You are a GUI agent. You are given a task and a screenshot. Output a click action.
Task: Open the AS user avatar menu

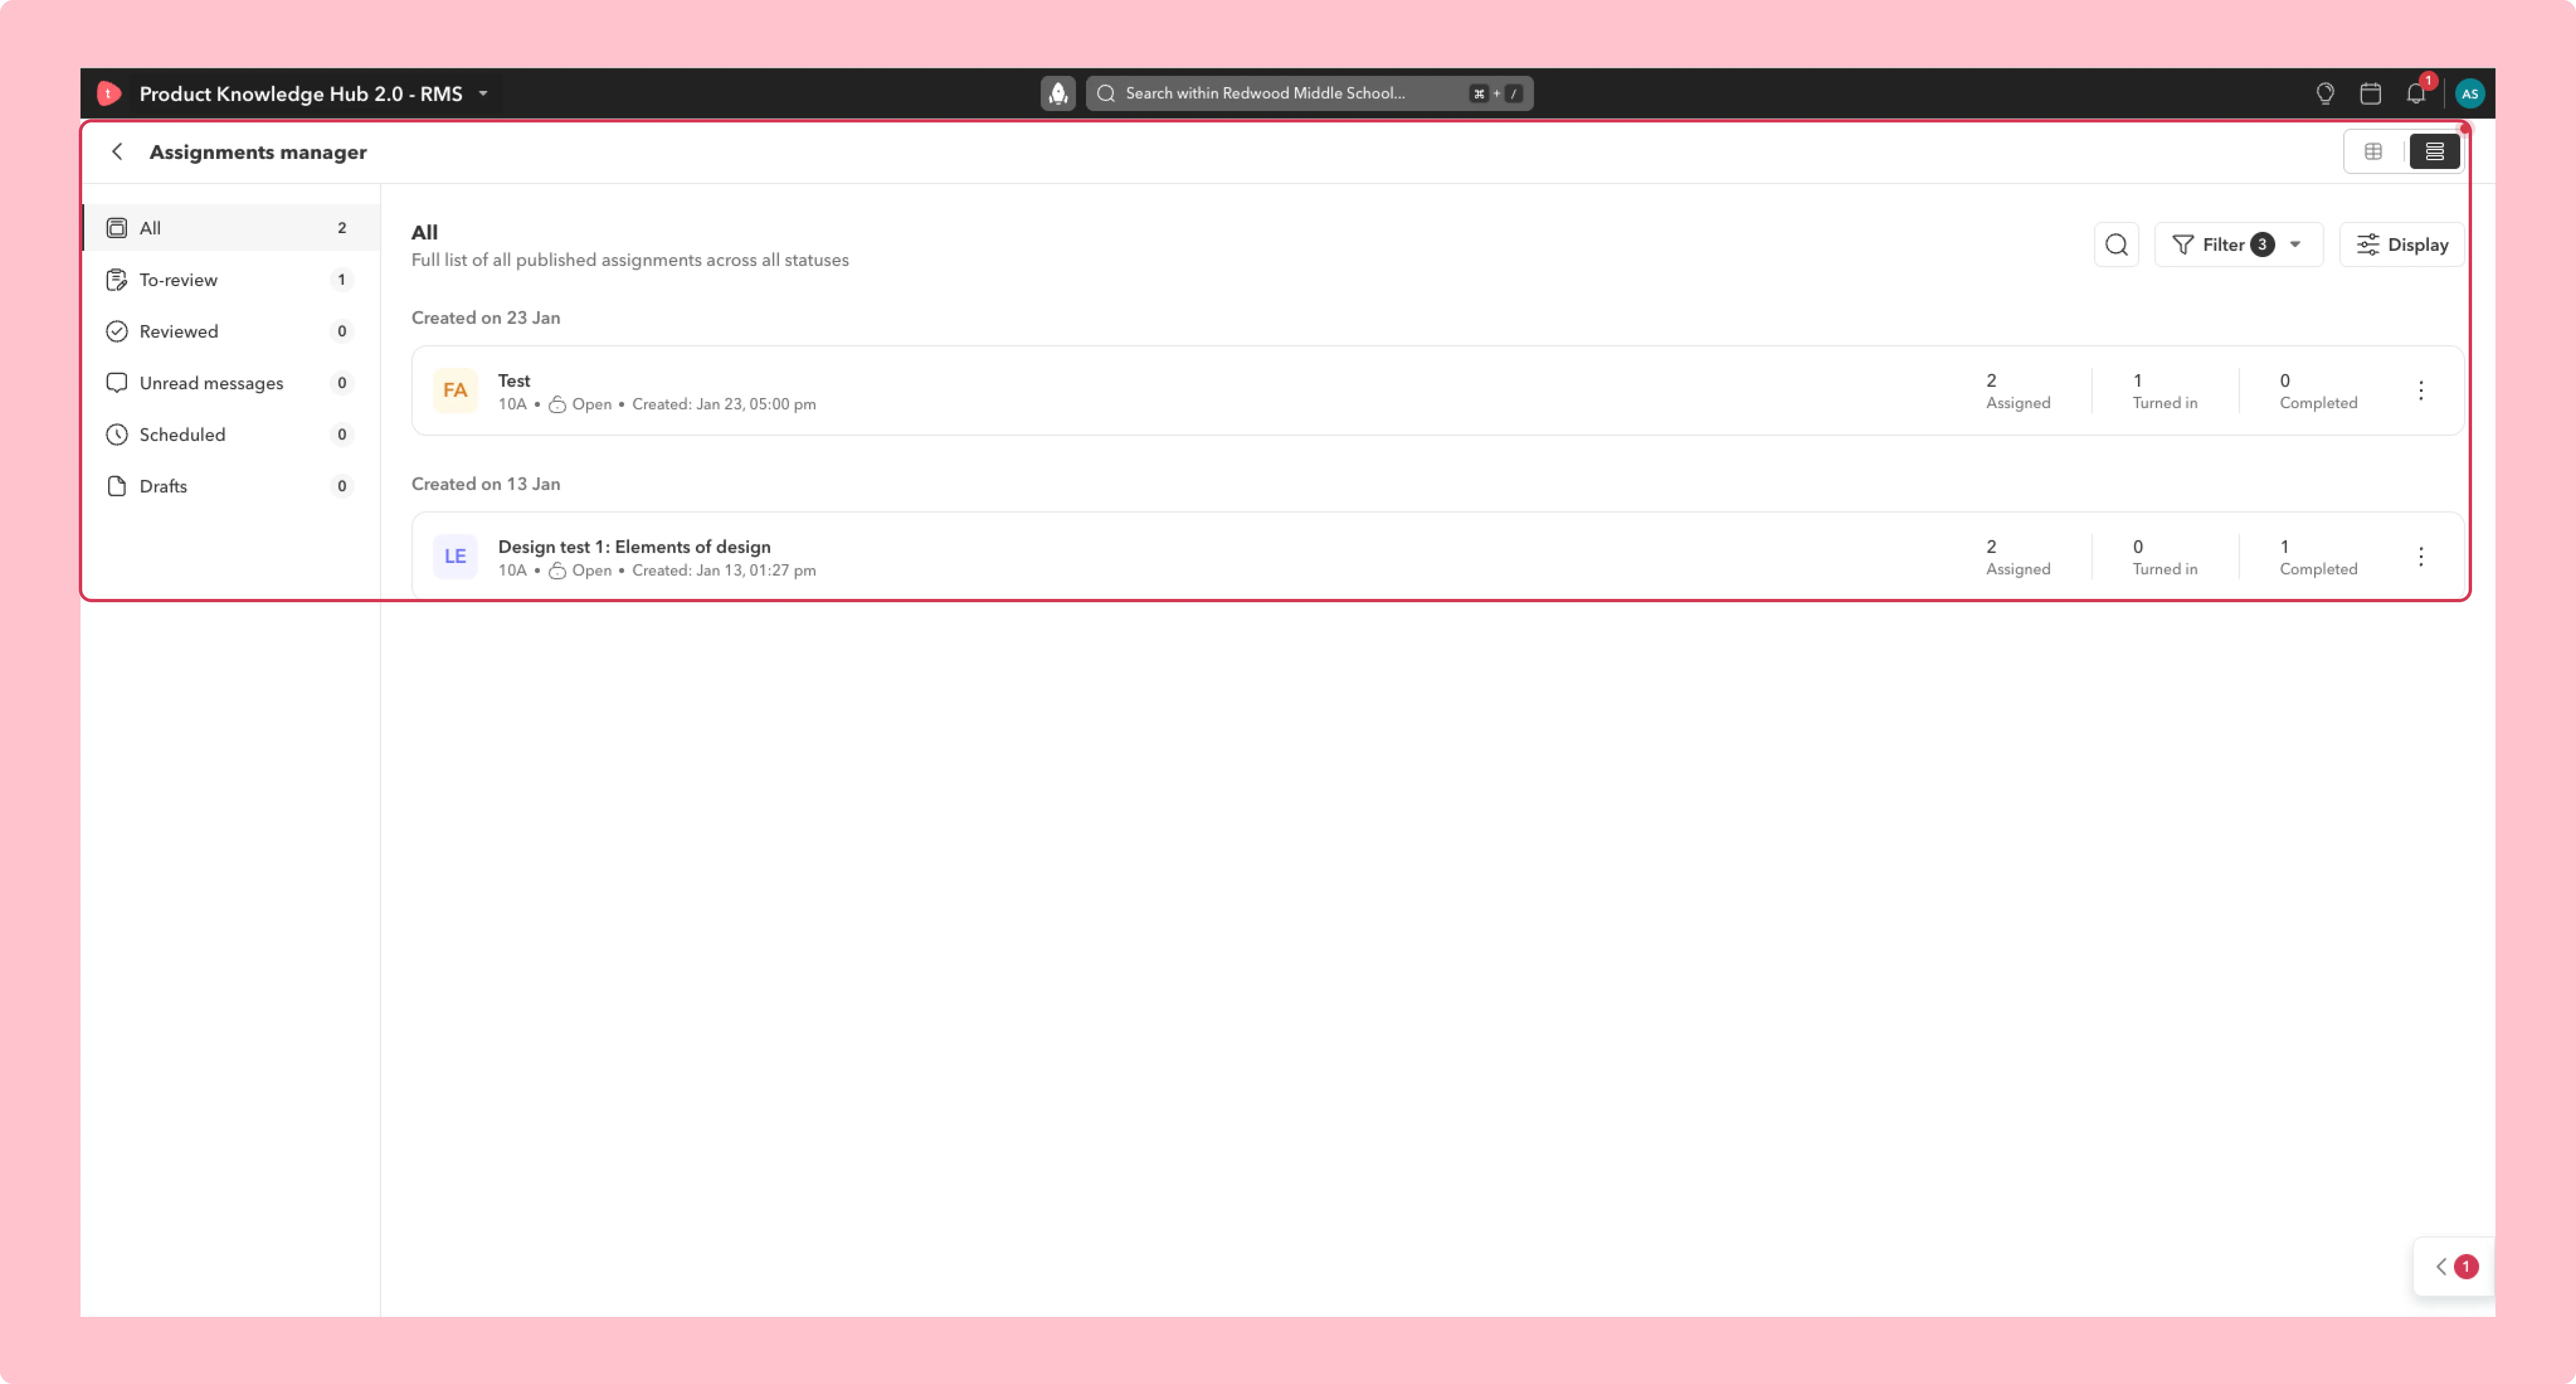2470,93
